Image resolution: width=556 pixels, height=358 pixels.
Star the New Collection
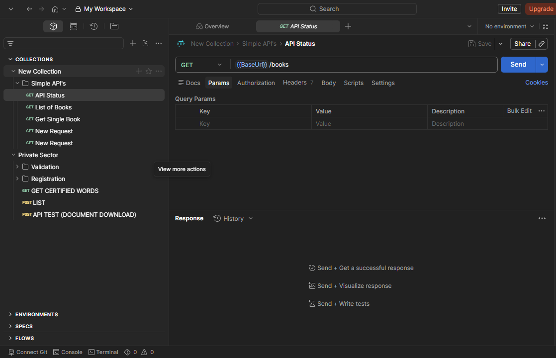coord(149,71)
